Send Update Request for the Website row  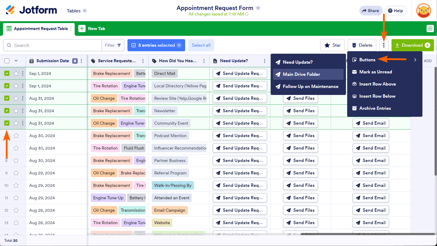(x=240, y=223)
